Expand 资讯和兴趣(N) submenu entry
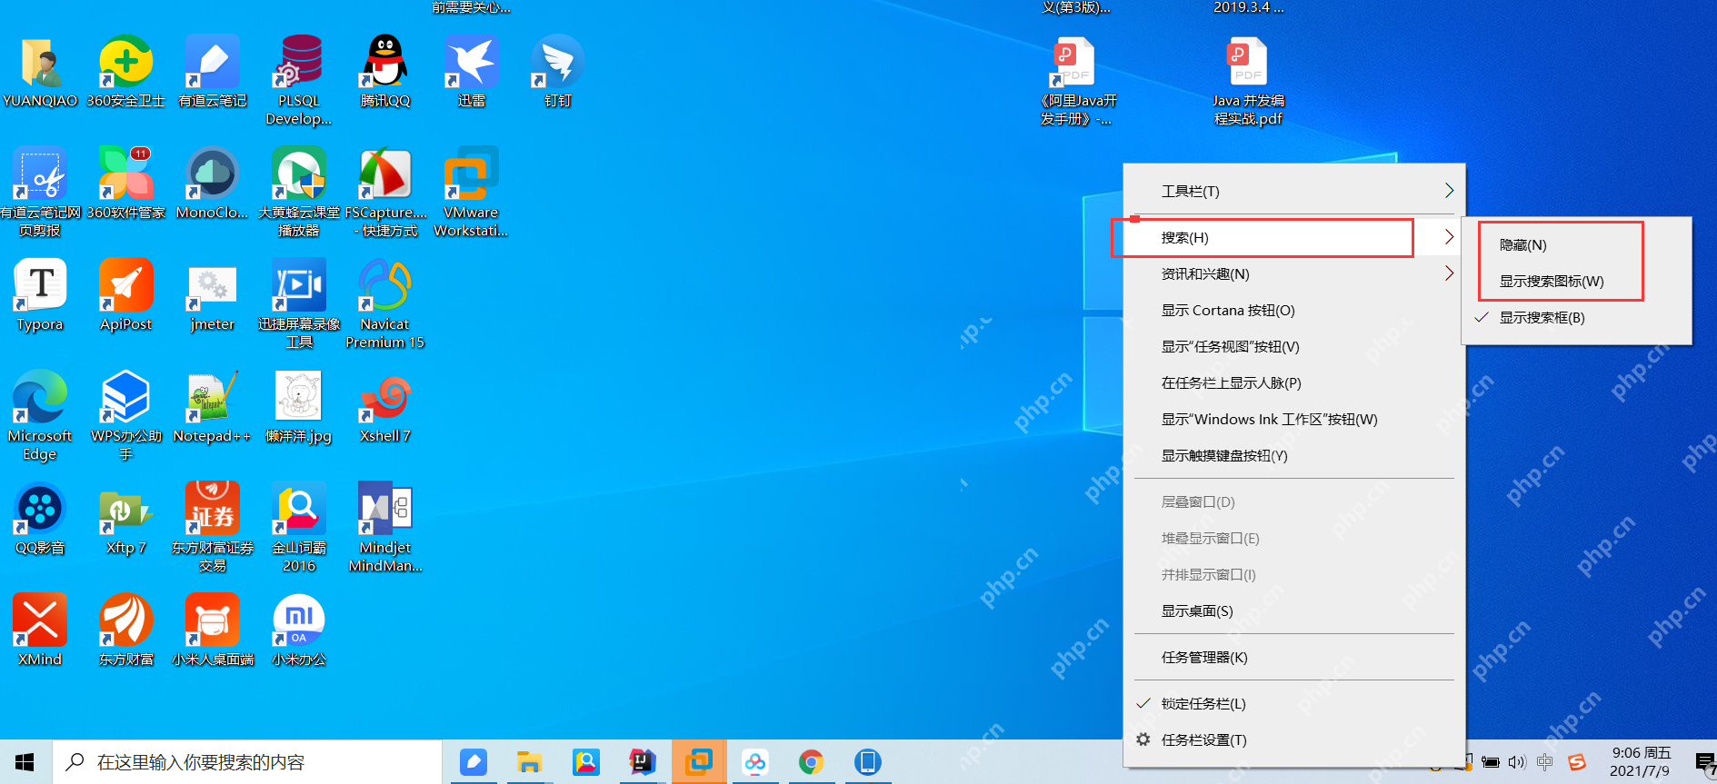The height and width of the screenshot is (784, 1717). [x=1294, y=274]
